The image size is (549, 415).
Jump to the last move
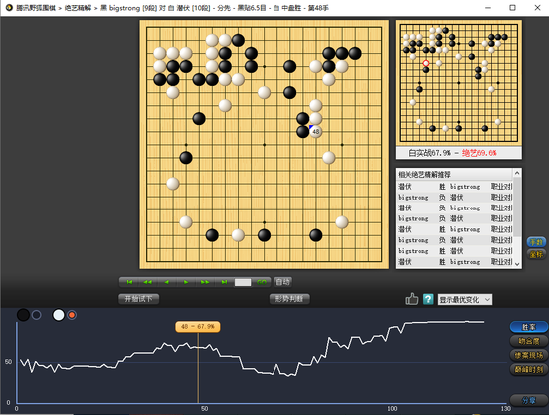(x=224, y=282)
